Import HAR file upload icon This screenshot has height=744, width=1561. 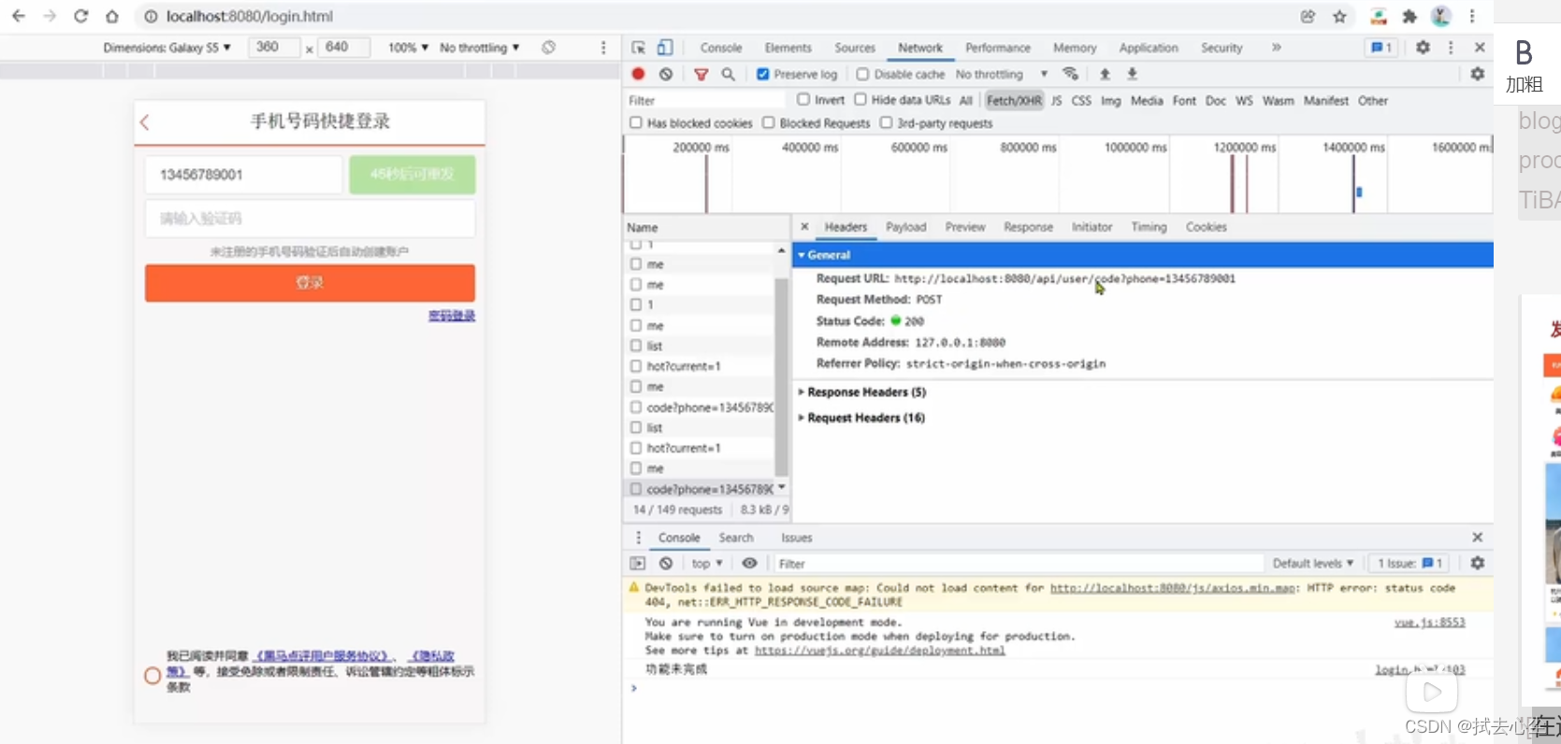pyautogui.click(x=1105, y=74)
